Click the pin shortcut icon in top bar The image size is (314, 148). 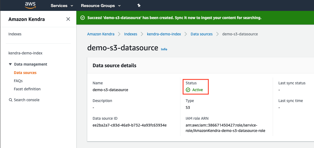pos(139,6)
